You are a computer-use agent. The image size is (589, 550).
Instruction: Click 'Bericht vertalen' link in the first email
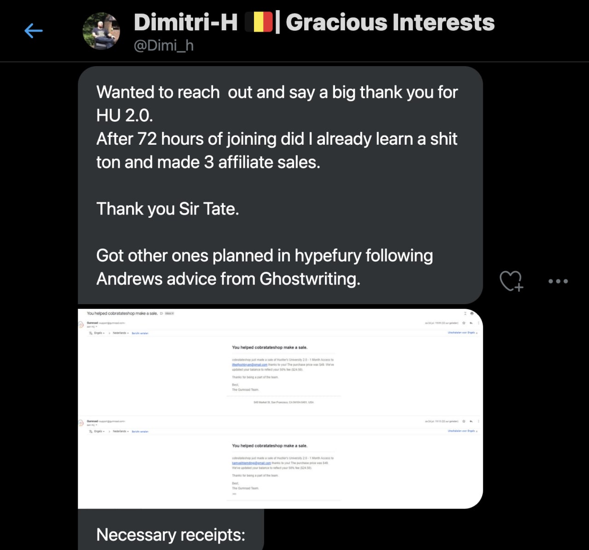[140, 333]
